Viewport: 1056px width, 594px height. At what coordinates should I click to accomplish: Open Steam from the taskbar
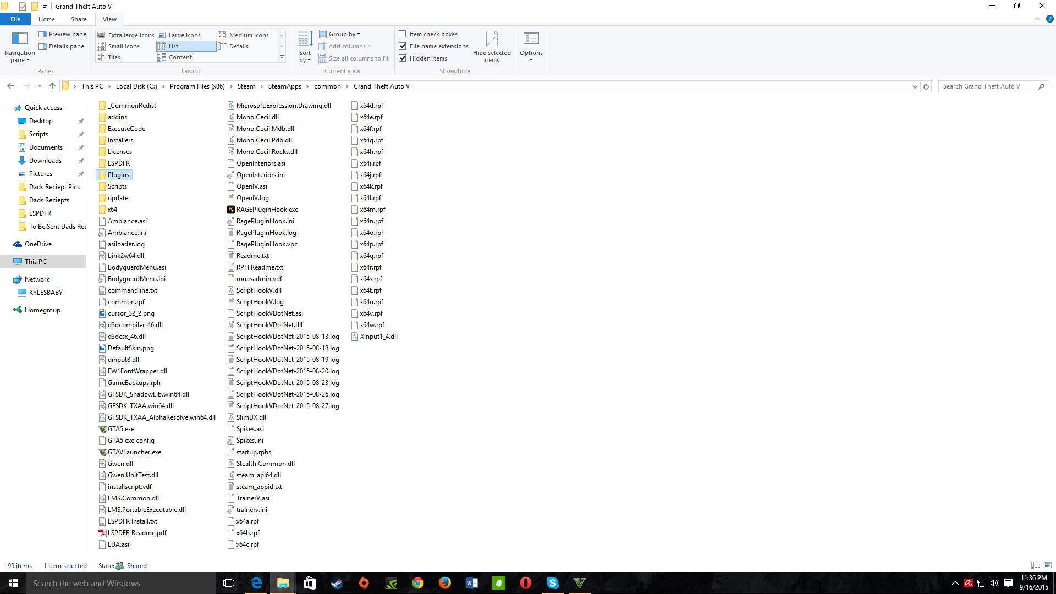(x=337, y=583)
